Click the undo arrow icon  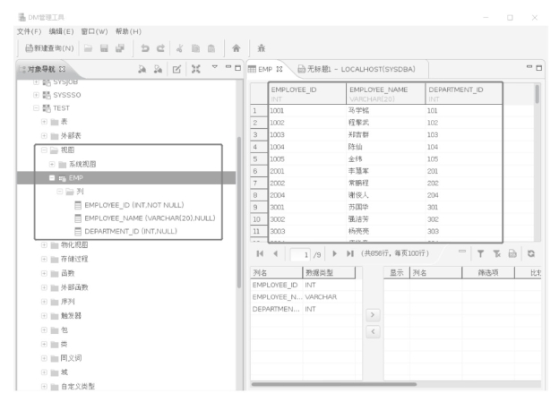pyautogui.click(x=145, y=48)
